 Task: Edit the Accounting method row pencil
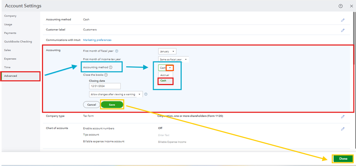click(342, 20)
